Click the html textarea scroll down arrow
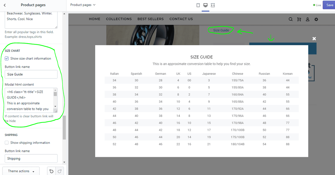The height and width of the screenshot is (175, 335). (x=55, y=106)
